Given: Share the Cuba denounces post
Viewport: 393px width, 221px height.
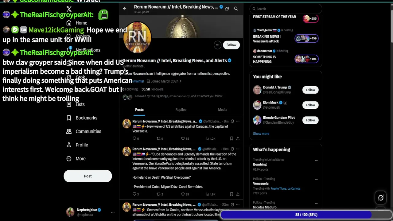Looking at the screenshot, I should [x=238, y=194].
